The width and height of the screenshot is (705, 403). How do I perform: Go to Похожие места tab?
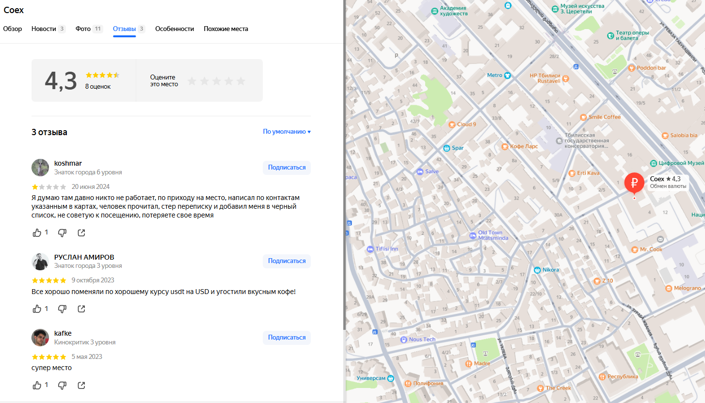pos(226,29)
